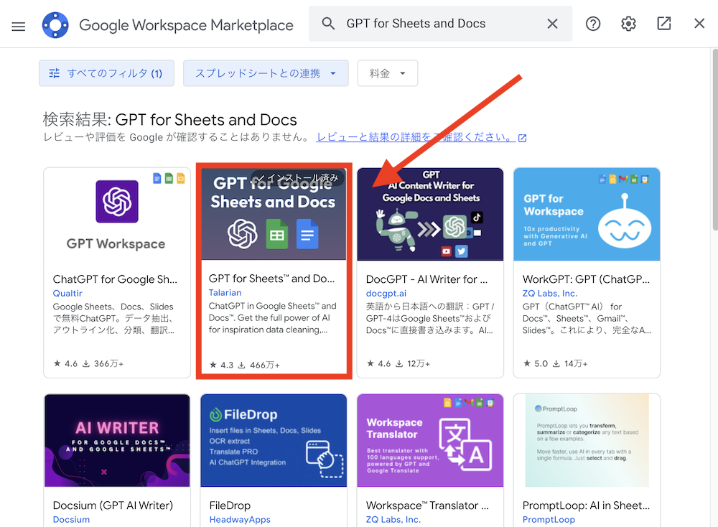Open AI Content Writer DocGPT thumbnail
718x527 pixels.
coord(430,214)
